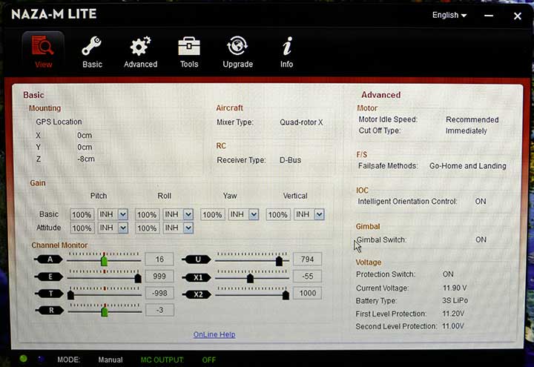Click the A channel label badge
Image resolution: width=534 pixels, height=367 pixels.
coord(49,259)
